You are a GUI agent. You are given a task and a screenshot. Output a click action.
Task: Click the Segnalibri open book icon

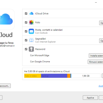coord(31,40)
